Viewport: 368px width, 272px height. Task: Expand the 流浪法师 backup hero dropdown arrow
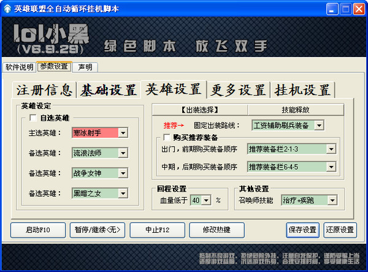tap(123, 153)
